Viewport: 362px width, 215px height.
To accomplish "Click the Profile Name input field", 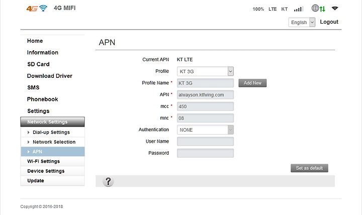I will (x=205, y=83).
